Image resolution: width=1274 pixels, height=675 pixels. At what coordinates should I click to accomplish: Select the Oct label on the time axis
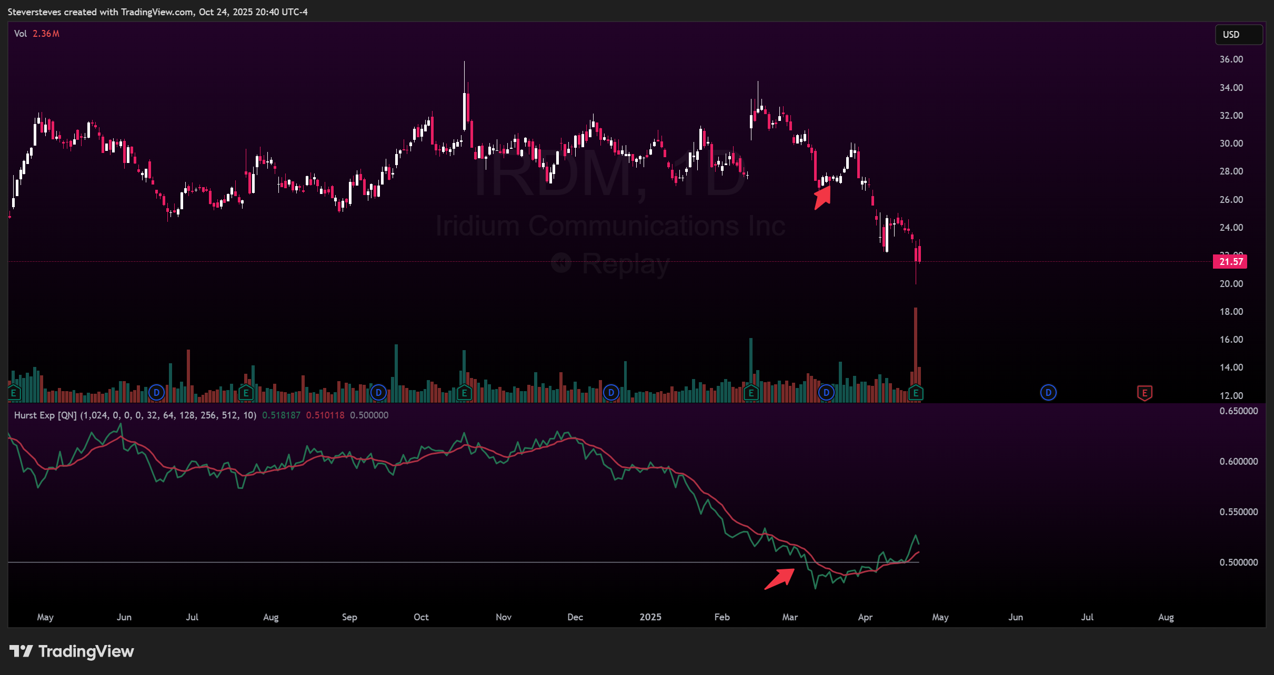pos(421,617)
